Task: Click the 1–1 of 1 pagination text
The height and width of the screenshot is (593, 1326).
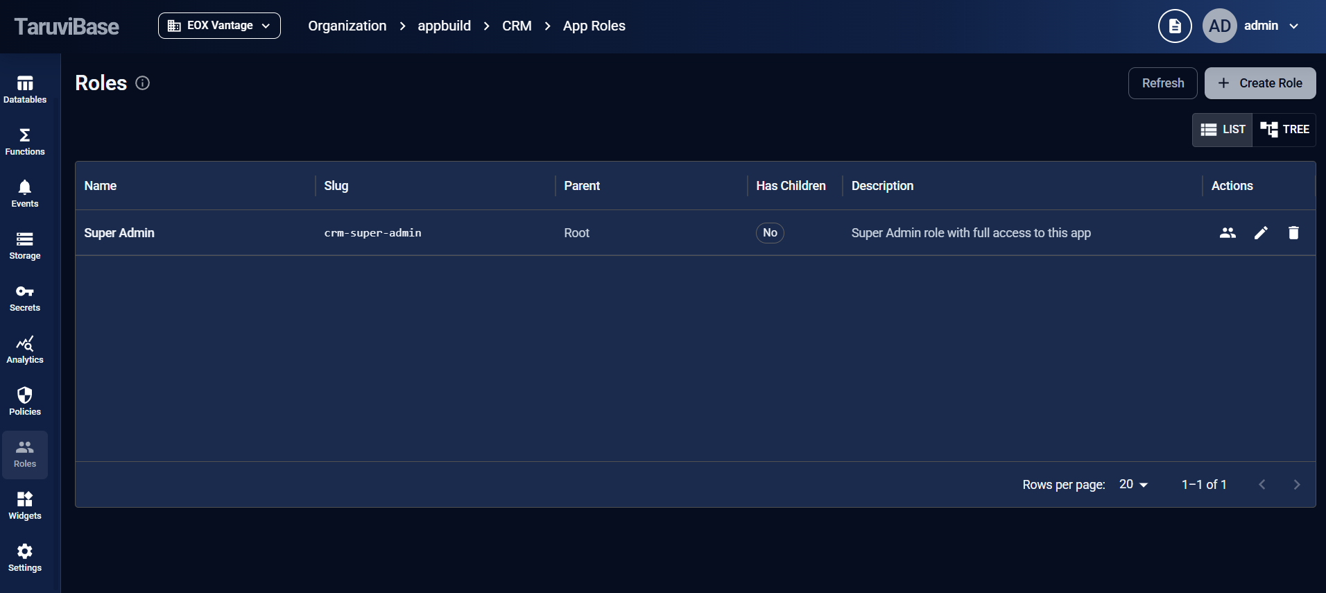Action: pyautogui.click(x=1204, y=485)
